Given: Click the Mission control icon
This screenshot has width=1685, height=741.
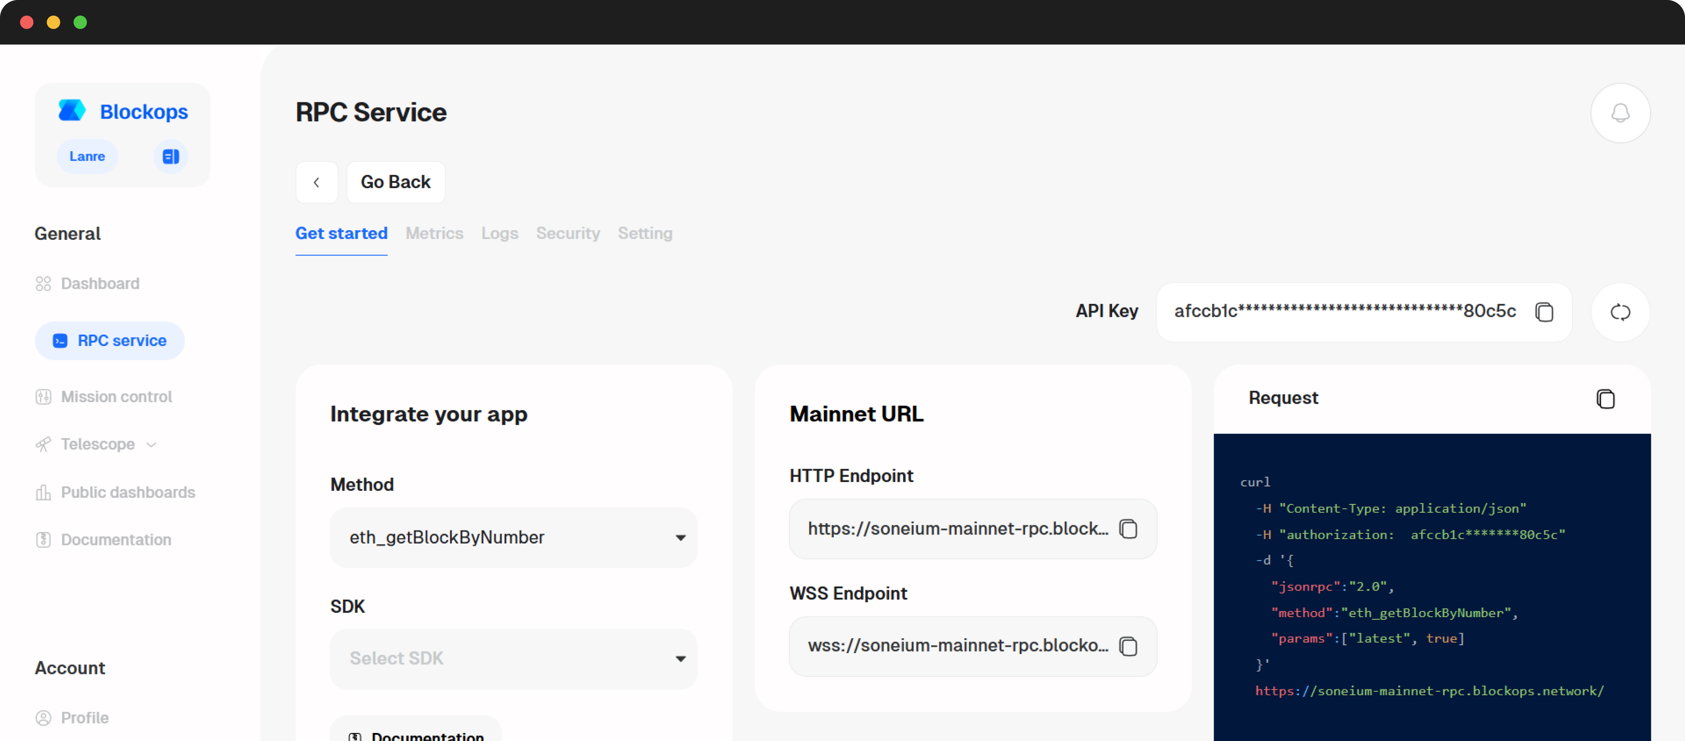Looking at the screenshot, I should [43, 397].
